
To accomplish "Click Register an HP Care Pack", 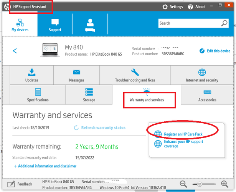I will (183, 134).
